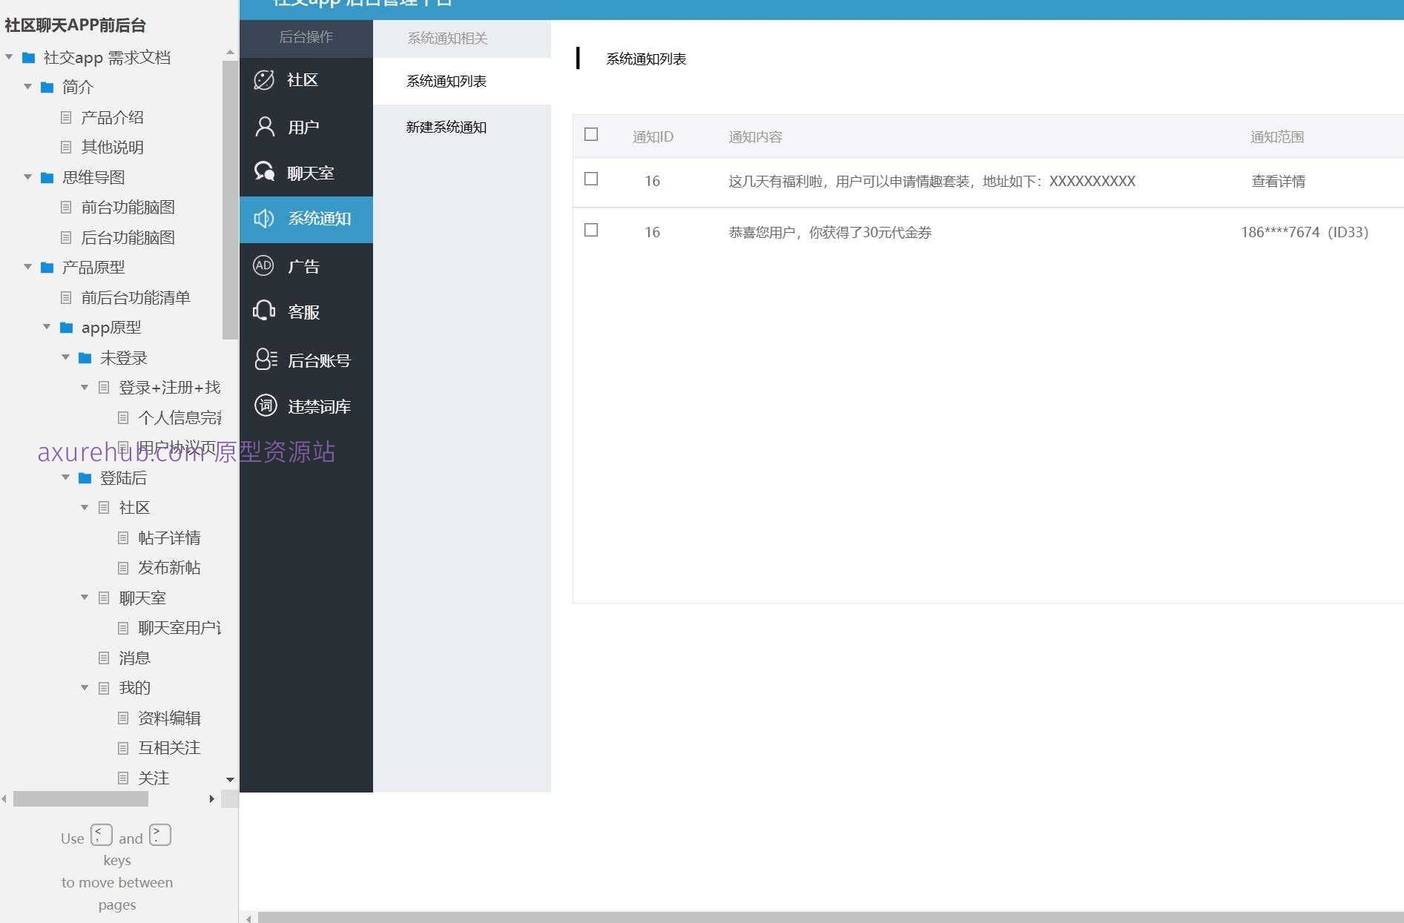Image resolution: width=1404 pixels, height=923 pixels.
Task: Select 新建系统通知 in the submenu
Action: click(446, 128)
